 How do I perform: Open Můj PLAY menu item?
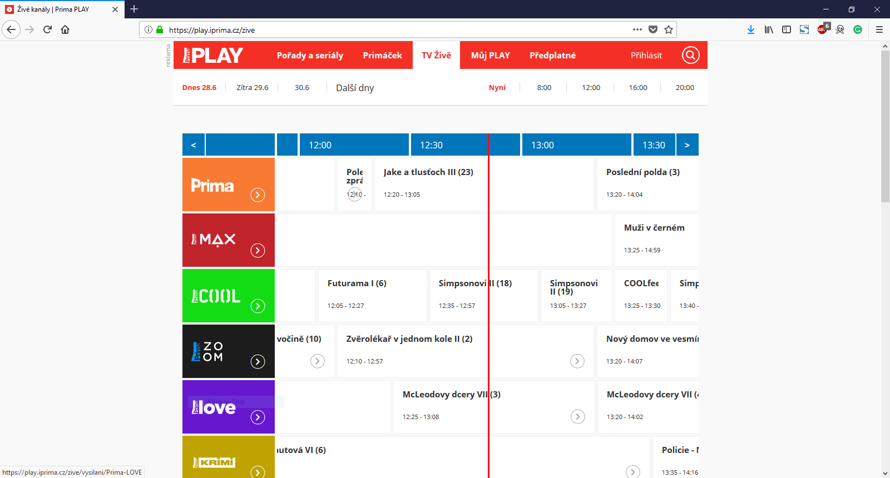coord(490,55)
